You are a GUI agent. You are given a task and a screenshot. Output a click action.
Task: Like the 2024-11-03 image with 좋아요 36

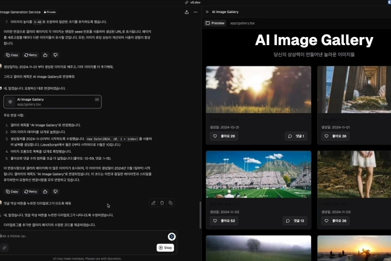point(336,221)
